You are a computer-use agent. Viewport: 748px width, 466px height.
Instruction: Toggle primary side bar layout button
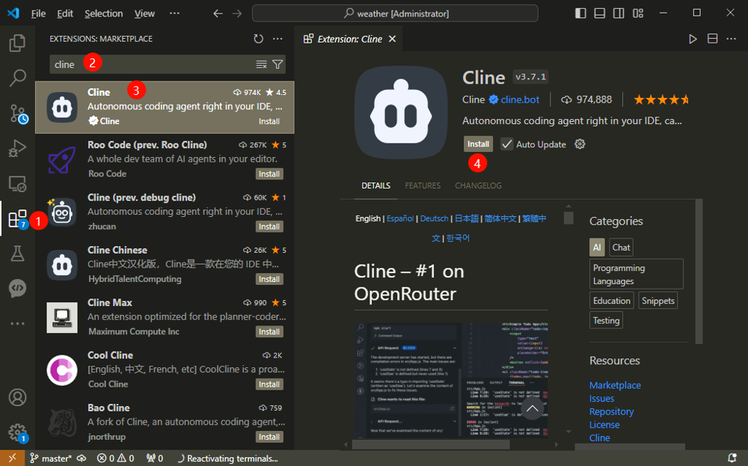[x=581, y=13]
